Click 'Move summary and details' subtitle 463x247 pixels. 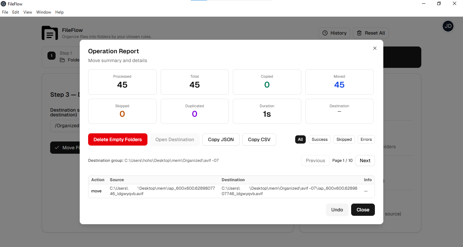118,60
